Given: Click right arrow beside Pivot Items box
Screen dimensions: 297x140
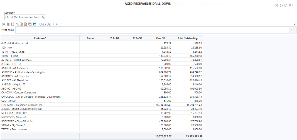Looking at the screenshot, I should [294, 30].
